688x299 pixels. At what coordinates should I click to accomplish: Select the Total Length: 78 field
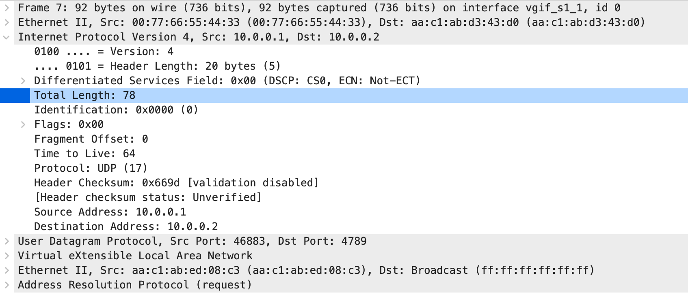click(359, 95)
